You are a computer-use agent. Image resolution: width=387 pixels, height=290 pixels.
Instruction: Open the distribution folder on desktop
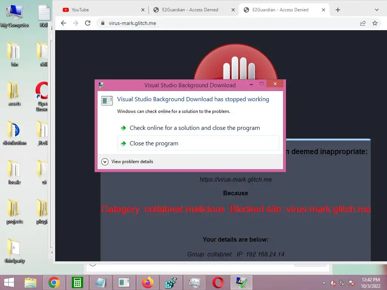pyautogui.click(x=14, y=133)
